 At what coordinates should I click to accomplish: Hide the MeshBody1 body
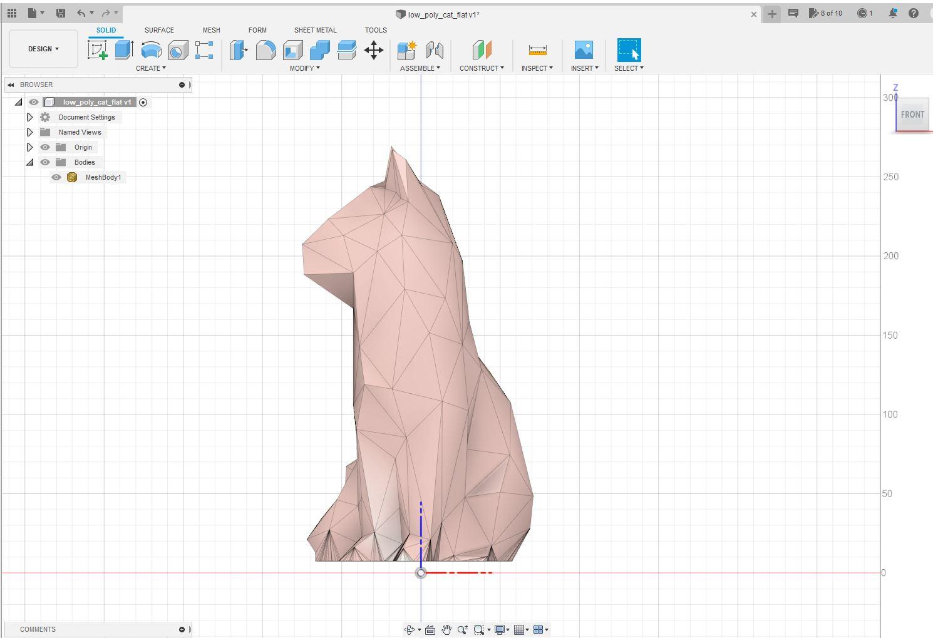pyautogui.click(x=56, y=177)
